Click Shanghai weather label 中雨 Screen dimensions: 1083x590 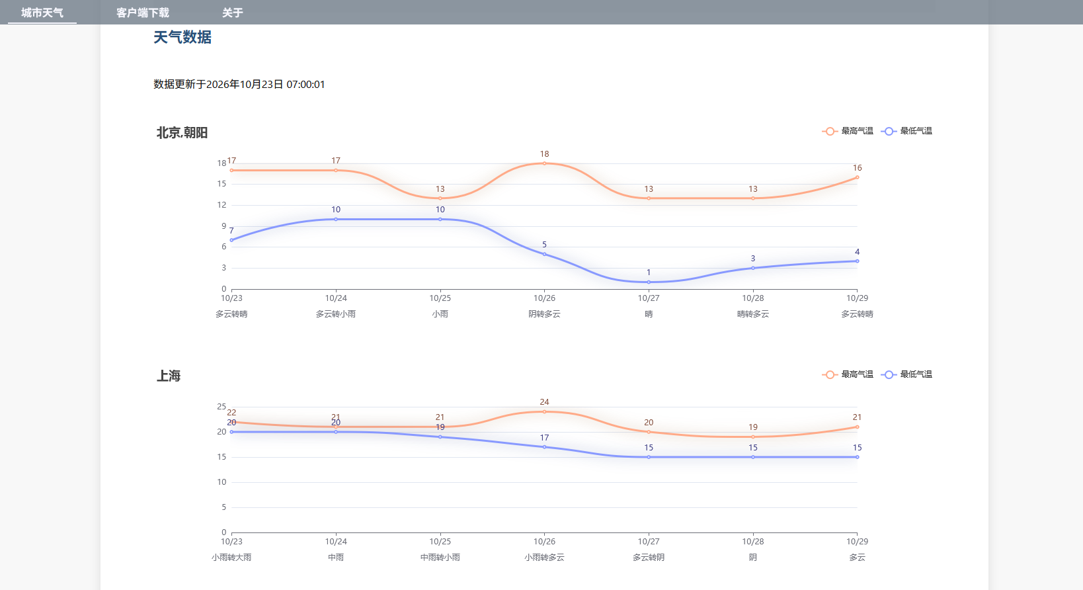tap(336, 558)
